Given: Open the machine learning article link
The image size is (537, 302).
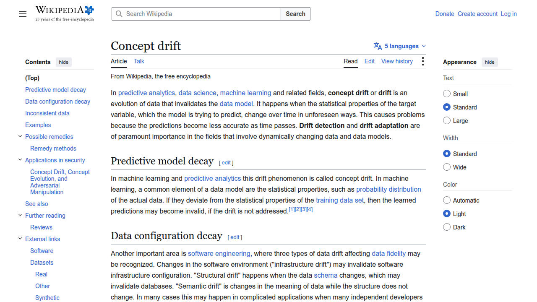Looking at the screenshot, I should coord(245,93).
